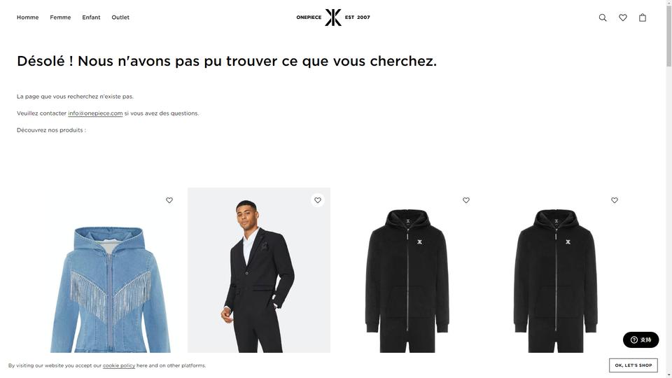Accept cookies with OK, LET'S SHOP
Image resolution: width=672 pixels, height=378 pixels.
(x=633, y=365)
